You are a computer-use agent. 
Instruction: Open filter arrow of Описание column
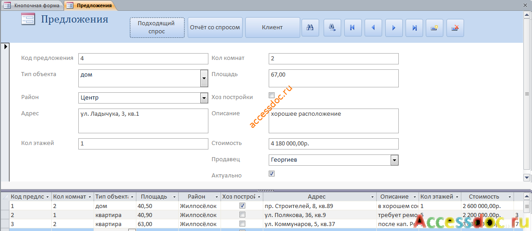[415, 197]
